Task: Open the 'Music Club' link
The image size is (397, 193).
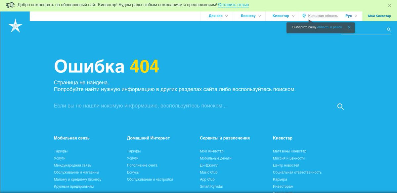Action: pyautogui.click(x=209, y=173)
